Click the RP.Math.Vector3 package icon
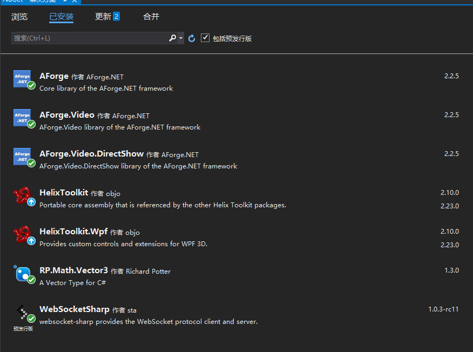The height and width of the screenshot is (352, 473). pyautogui.click(x=23, y=273)
